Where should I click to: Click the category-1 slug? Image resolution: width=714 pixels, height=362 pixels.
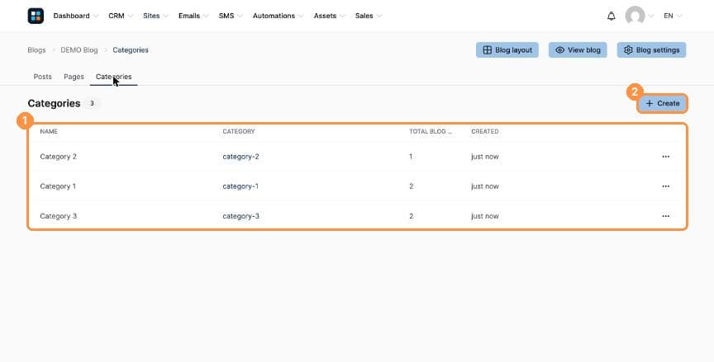click(240, 186)
